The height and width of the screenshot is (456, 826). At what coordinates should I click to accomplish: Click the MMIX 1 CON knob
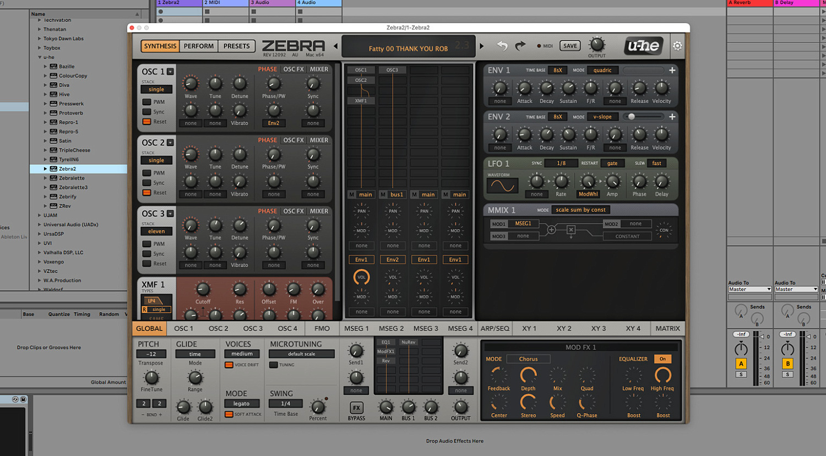coord(664,230)
